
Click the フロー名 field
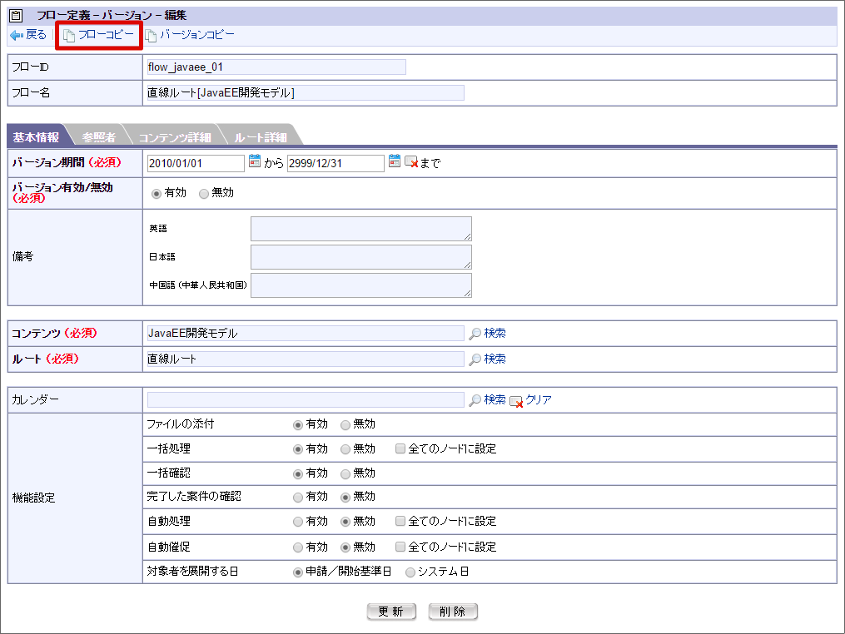(306, 92)
